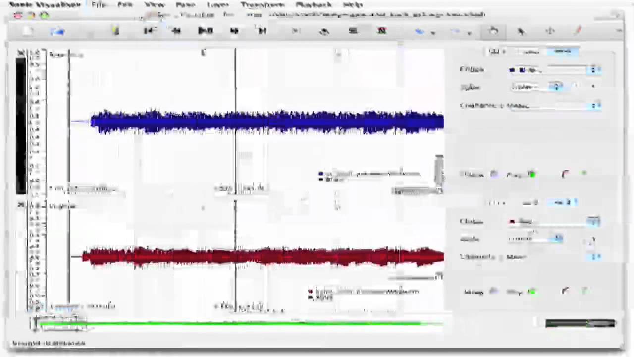Open blue waveform layer Colour dropdown
The width and height of the screenshot is (634, 357).
555,70
